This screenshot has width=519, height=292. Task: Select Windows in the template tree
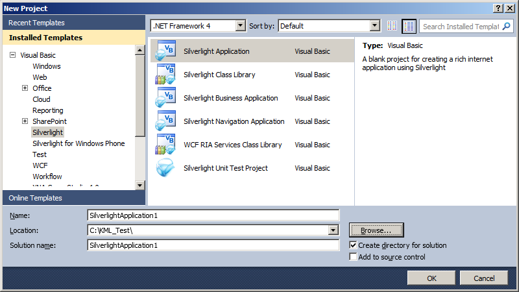pos(47,66)
